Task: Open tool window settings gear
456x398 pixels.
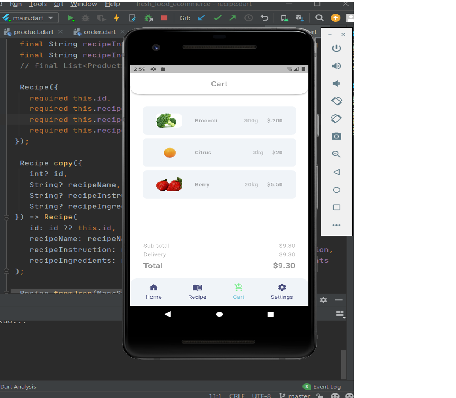Action: click(x=323, y=300)
